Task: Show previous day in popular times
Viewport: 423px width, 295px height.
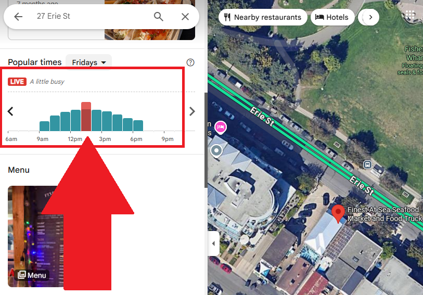Action: [x=10, y=111]
